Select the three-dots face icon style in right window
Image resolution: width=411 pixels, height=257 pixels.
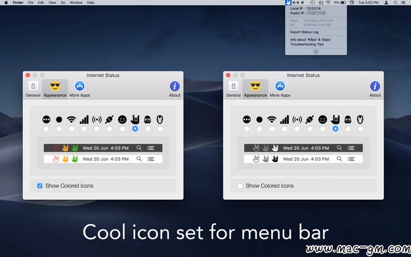pyautogui.click(x=247, y=120)
